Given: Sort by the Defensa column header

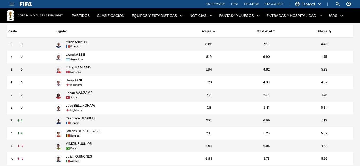Looking at the screenshot, I should (324, 31).
